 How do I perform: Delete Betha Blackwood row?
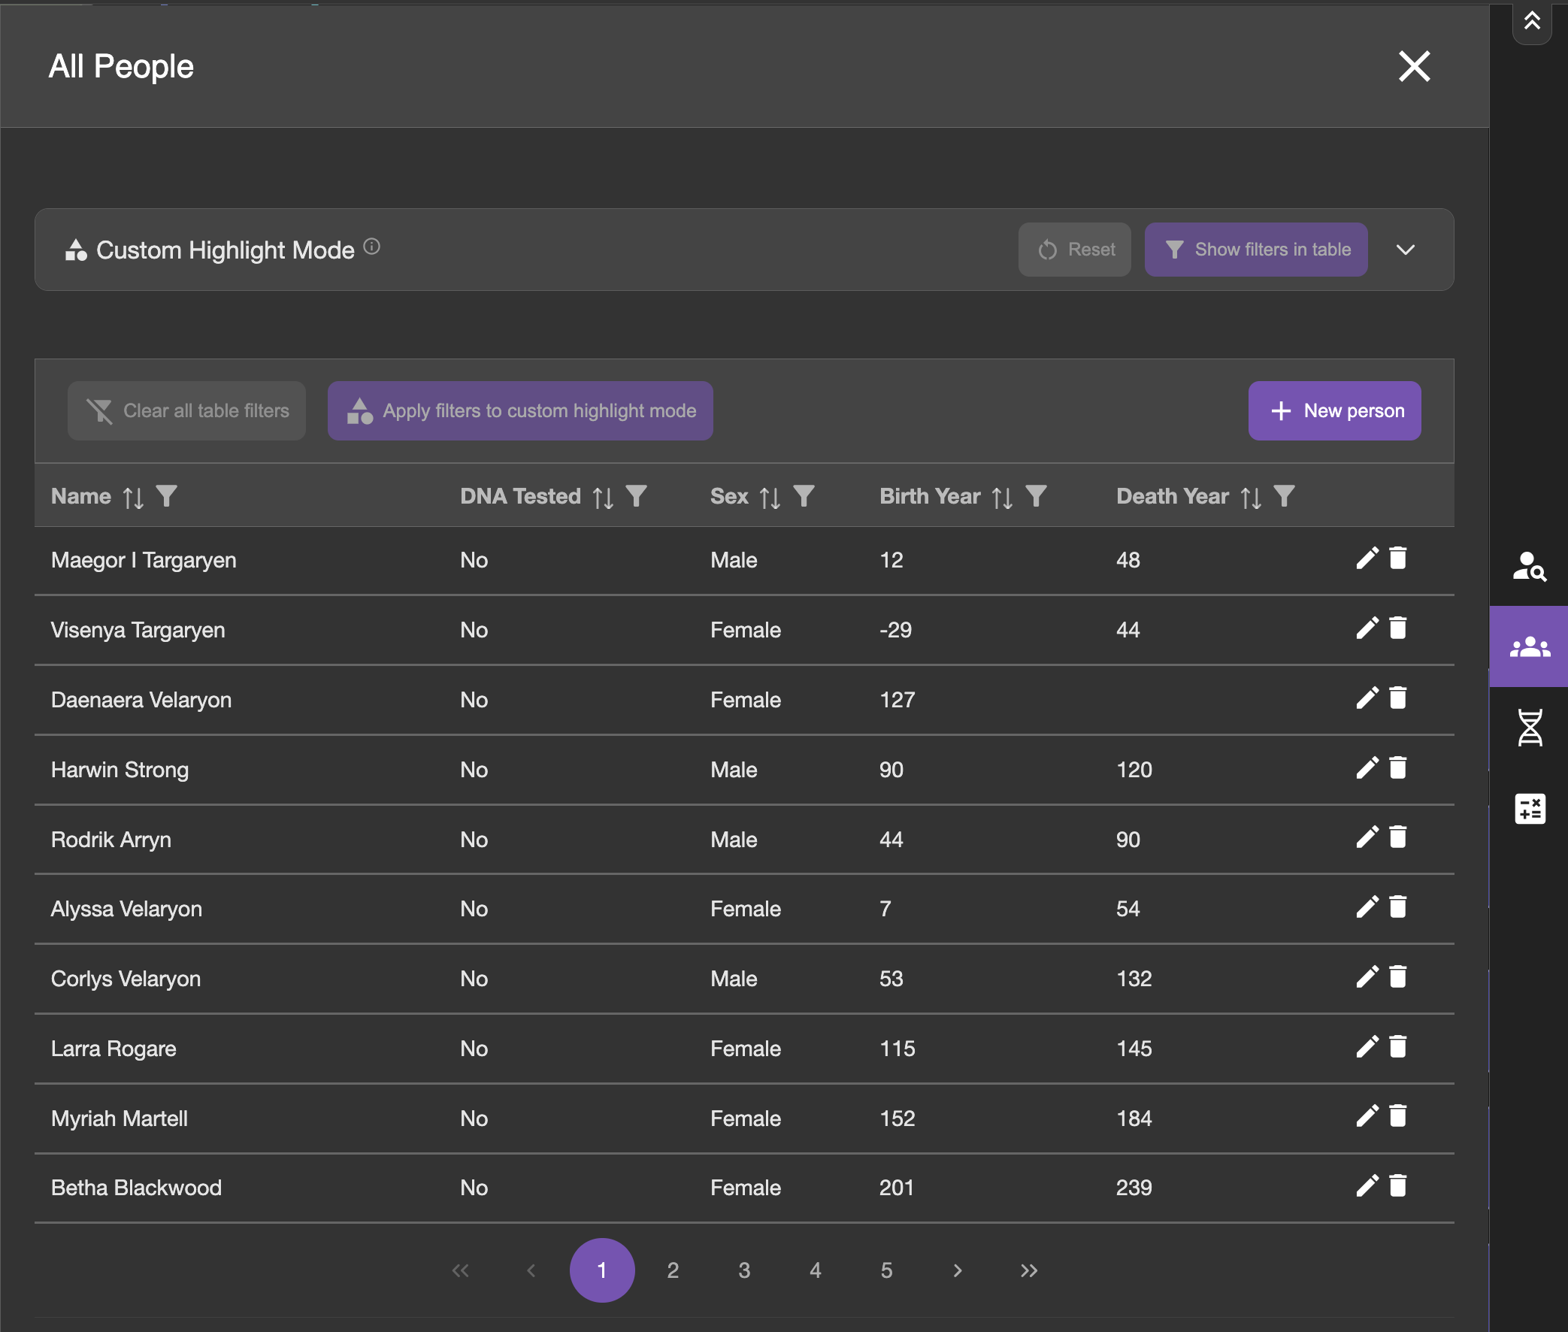1397,1186
